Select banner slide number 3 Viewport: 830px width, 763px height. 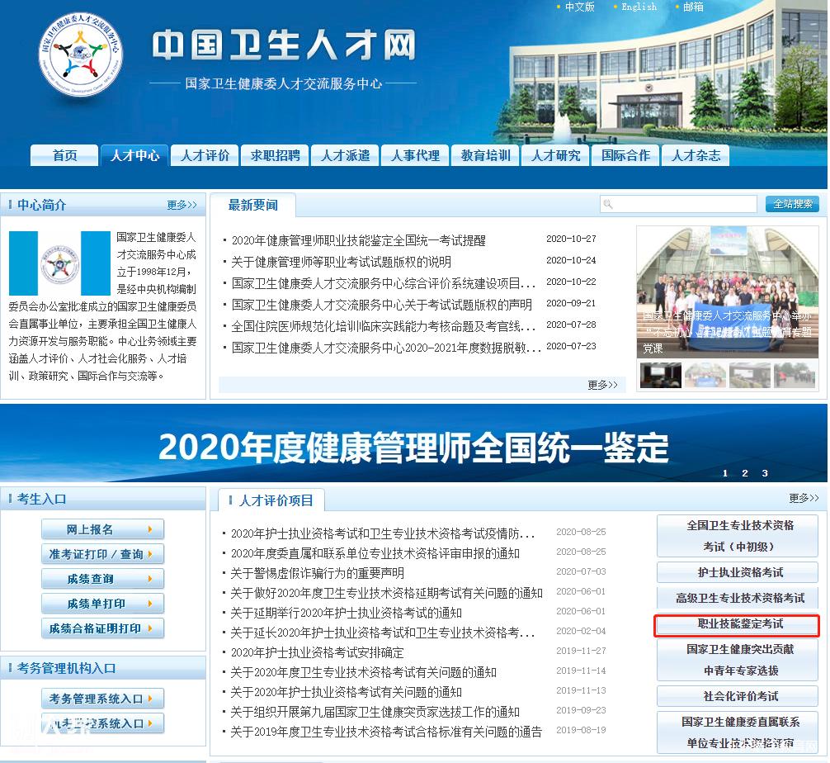(x=765, y=473)
